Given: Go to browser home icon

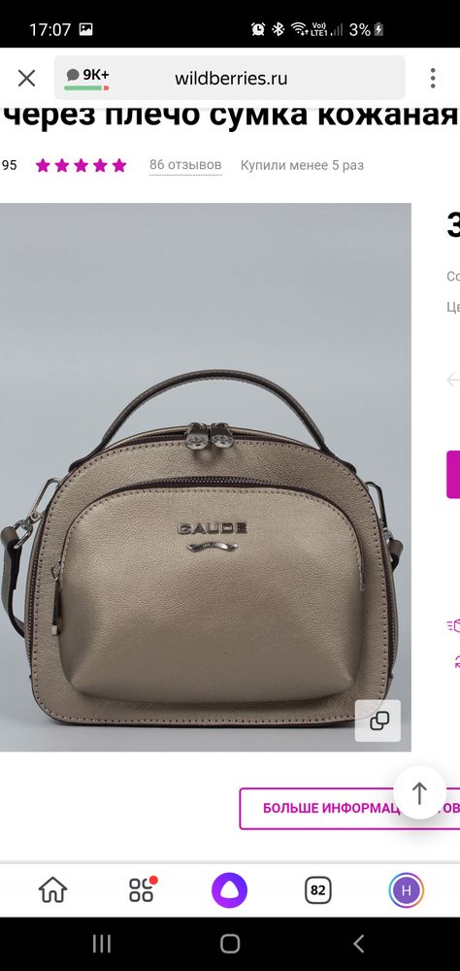Looking at the screenshot, I should tap(52, 889).
